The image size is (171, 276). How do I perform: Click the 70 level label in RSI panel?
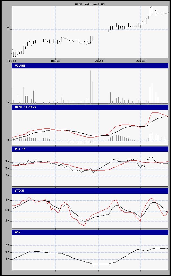tap(7, 161)
